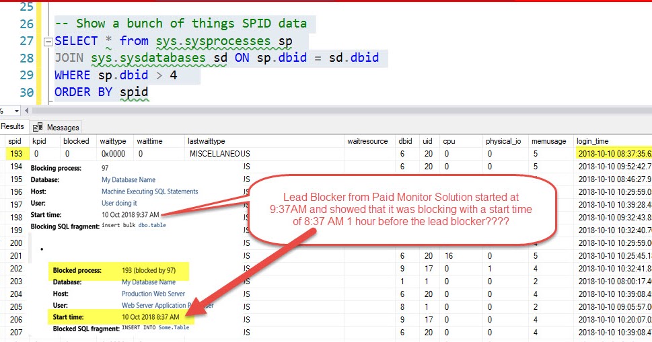This screenshot has width=652, height=342.
Task: Open the editor zoom percentage dropdown
Action: [17, 111]
